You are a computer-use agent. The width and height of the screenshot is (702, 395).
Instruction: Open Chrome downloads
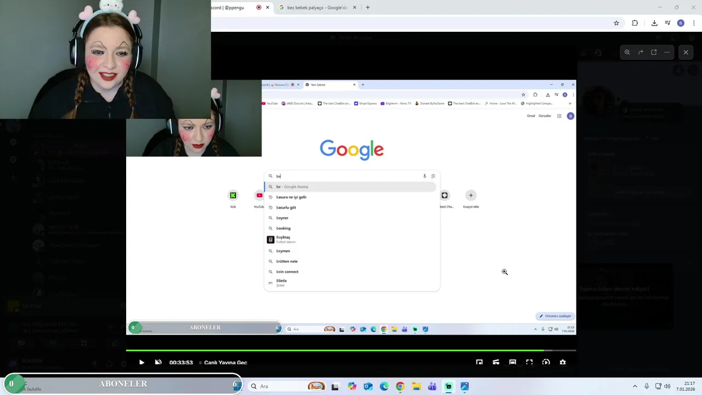pyautogui.click(x=654, y=23)
